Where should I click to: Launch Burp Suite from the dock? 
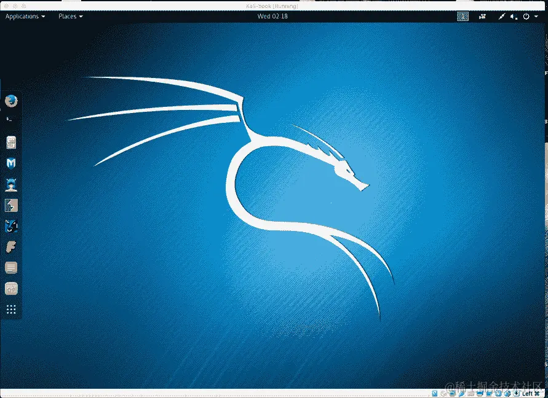[x=11, y=205]
